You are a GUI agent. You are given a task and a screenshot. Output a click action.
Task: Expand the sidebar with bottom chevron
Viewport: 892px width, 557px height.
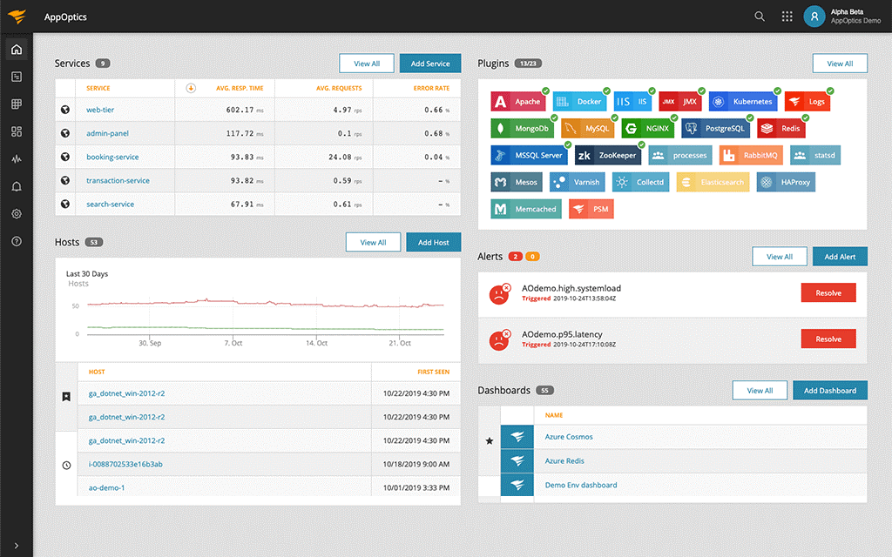coord(17,546)
